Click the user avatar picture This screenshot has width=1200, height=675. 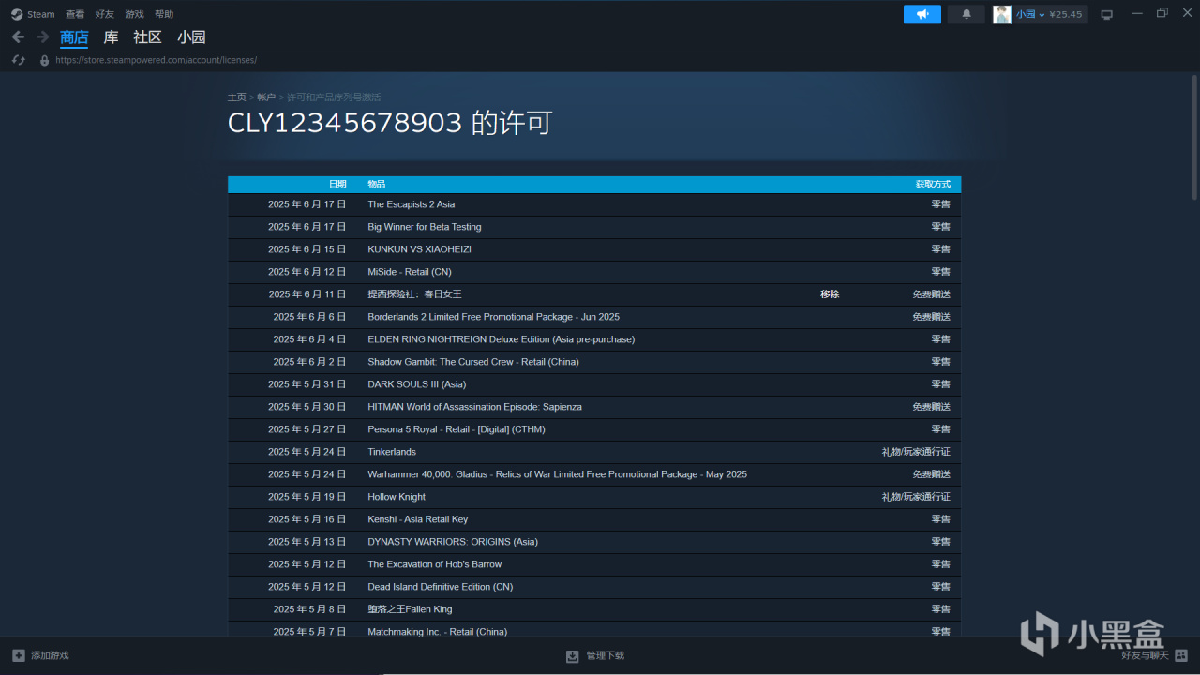click(1002, 14)
